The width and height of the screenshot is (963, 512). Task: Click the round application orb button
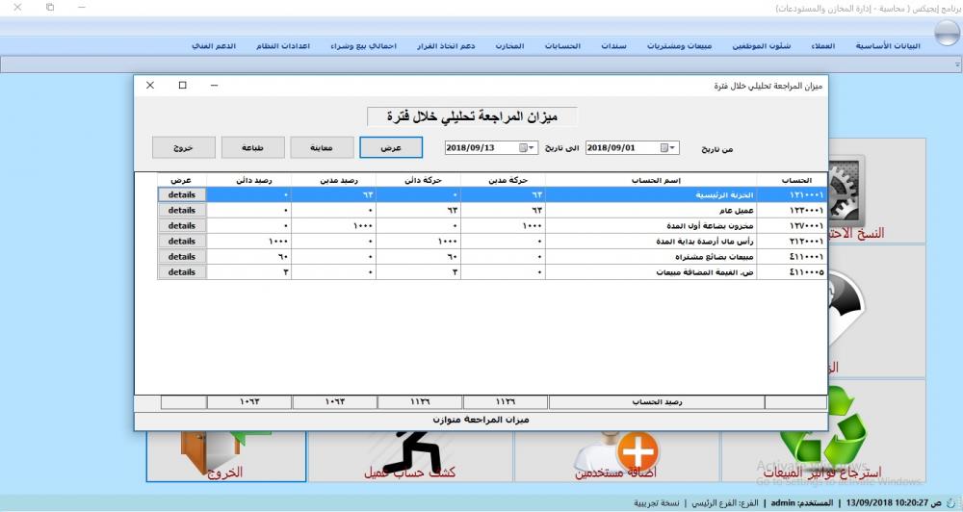click(947, 33)
